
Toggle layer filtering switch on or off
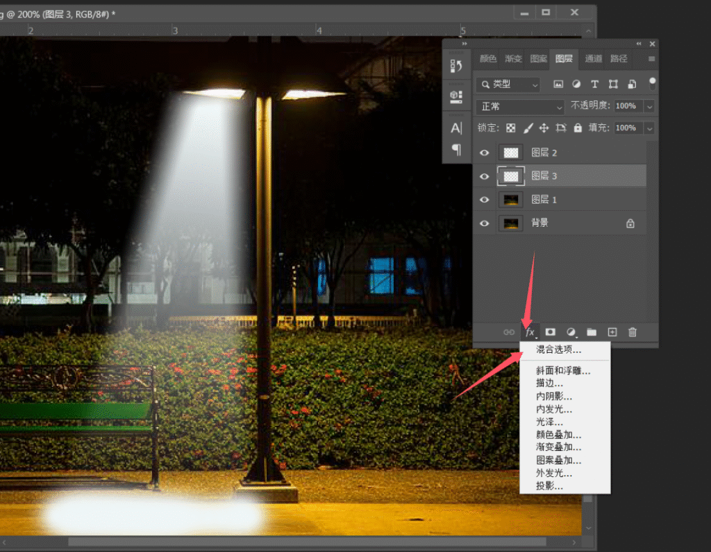click(652, 83)
